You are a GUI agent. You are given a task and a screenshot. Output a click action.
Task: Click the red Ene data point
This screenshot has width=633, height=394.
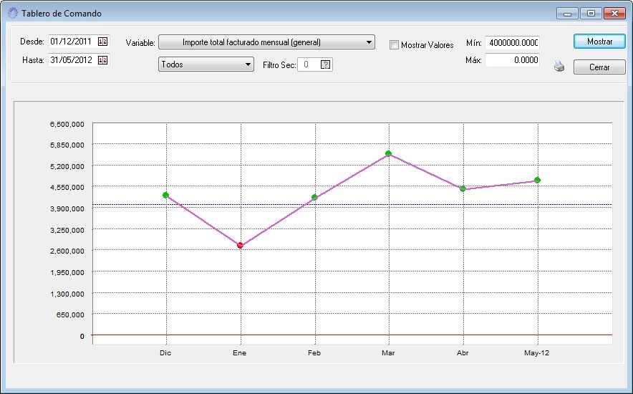[240, 245]
